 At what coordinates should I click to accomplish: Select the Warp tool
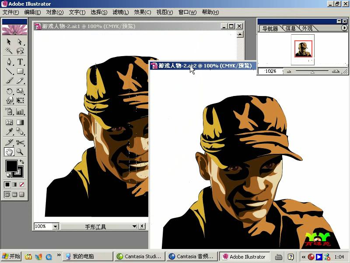coord(9,100)
